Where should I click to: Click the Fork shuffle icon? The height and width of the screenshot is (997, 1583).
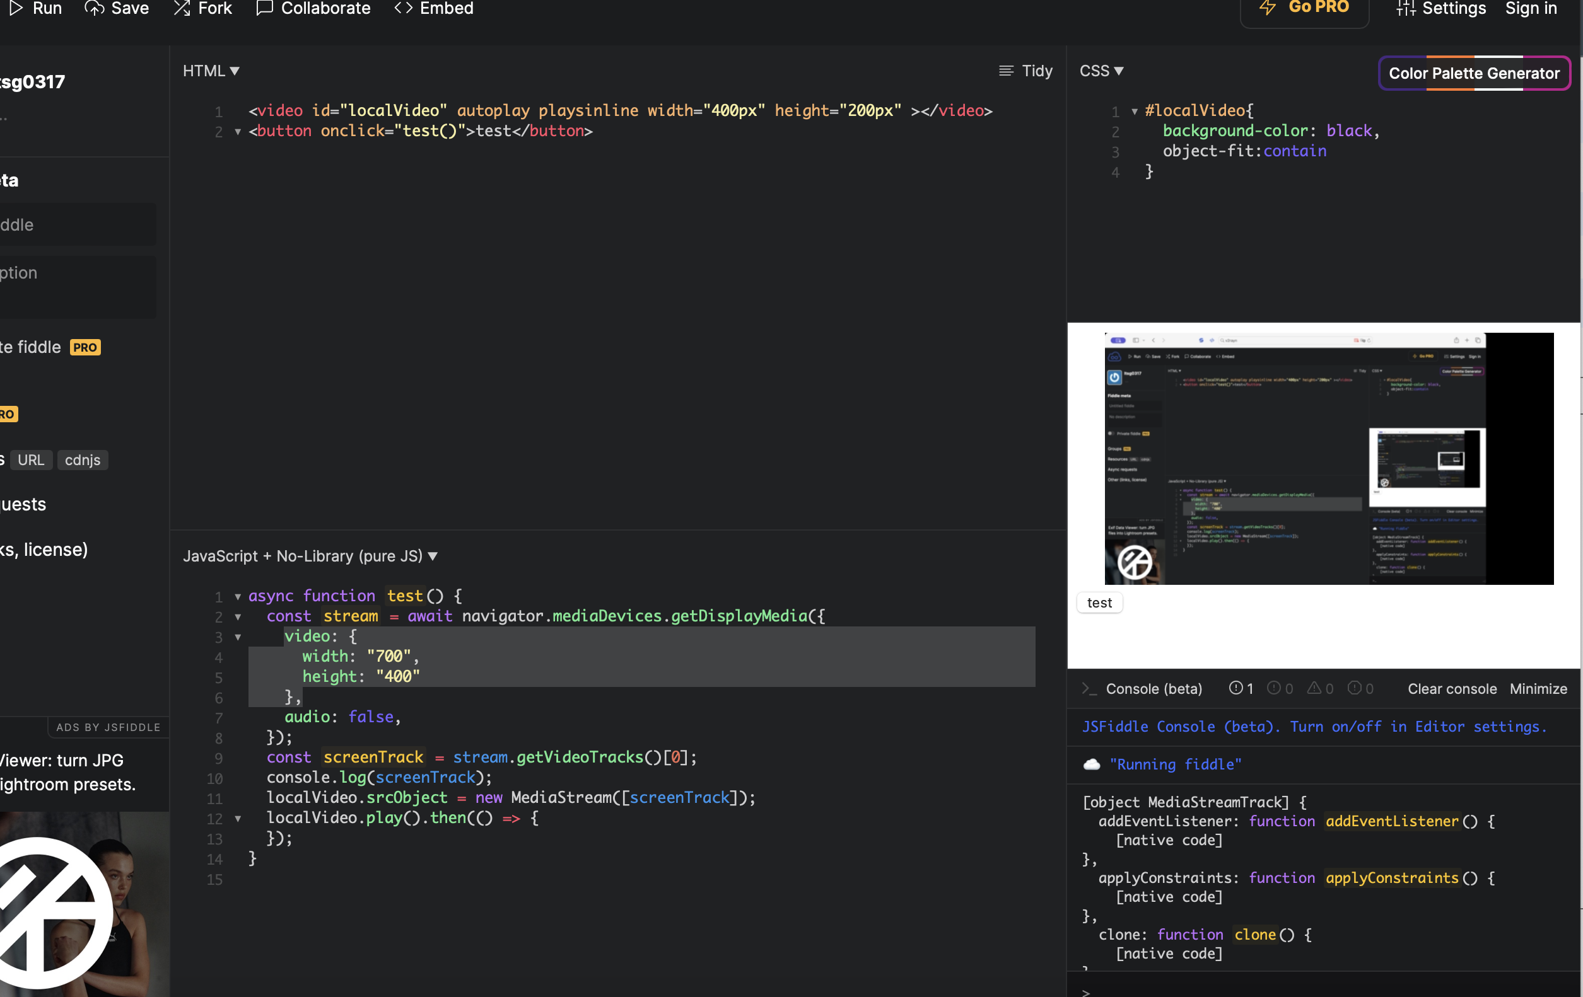[182, 8]
